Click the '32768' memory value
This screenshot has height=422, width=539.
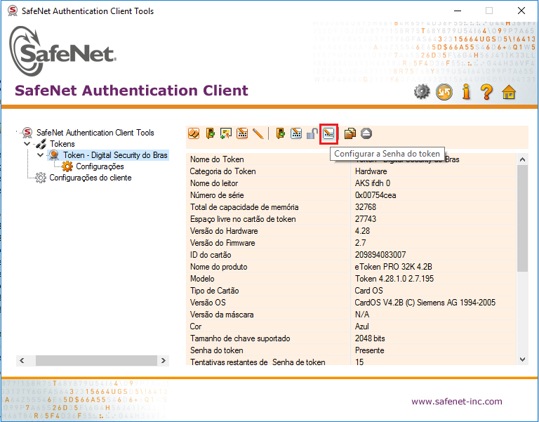pos(366,207)
